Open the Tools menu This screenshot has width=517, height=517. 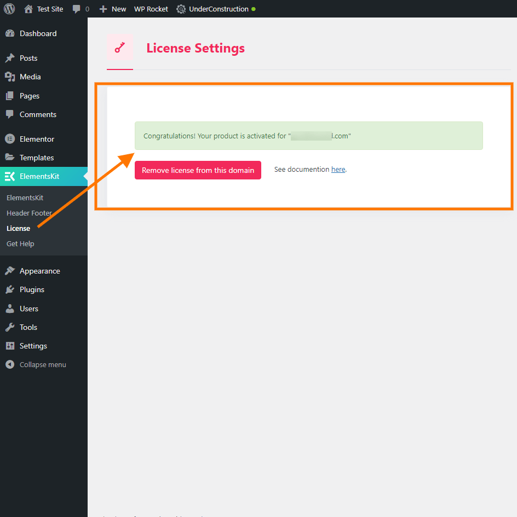(x=28, y=327)
